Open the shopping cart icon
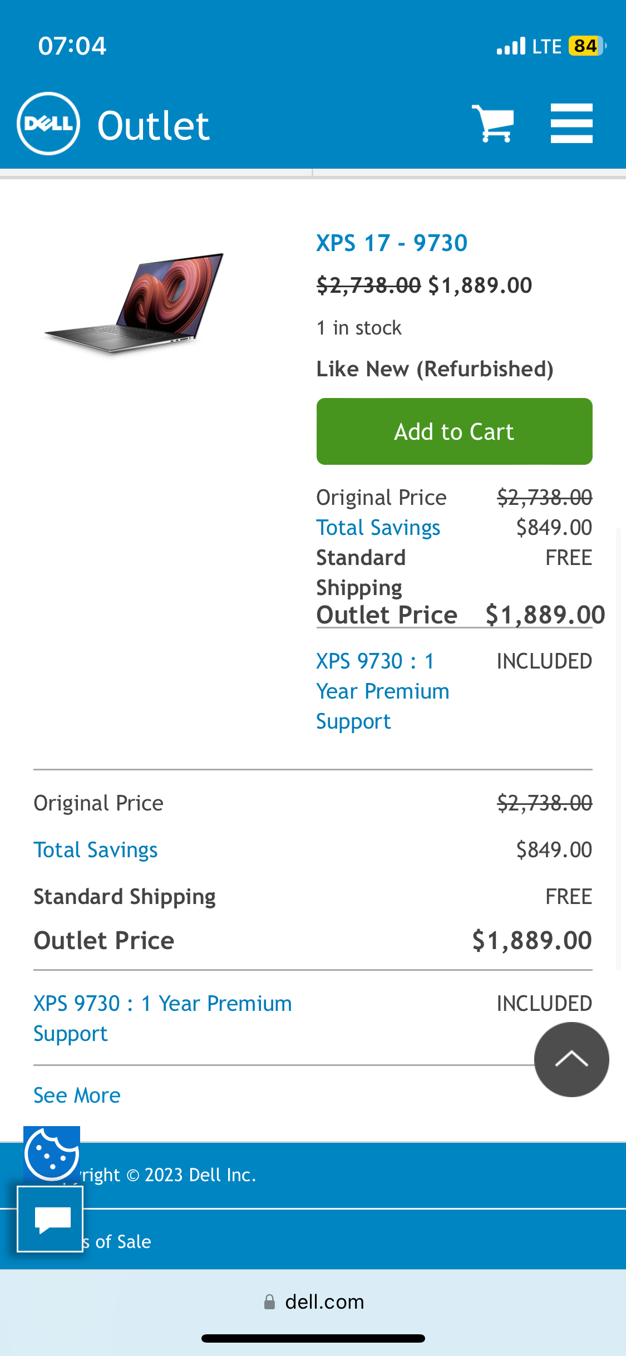 click(x=493, y=123)
